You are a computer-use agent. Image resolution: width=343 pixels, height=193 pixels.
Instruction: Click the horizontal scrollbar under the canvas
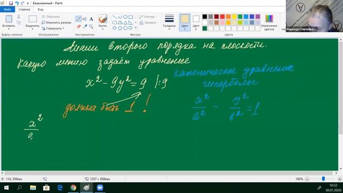tap(168, 173)
